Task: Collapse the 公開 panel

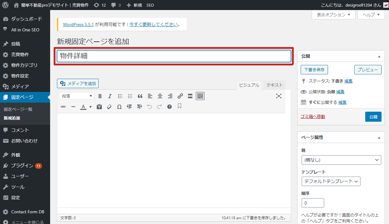Action: (379, 56)
